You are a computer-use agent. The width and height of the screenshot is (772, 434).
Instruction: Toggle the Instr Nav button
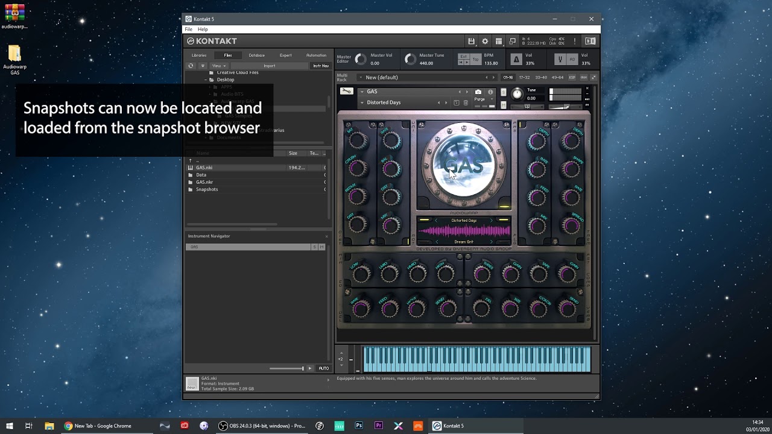click(x=321, y=66)
